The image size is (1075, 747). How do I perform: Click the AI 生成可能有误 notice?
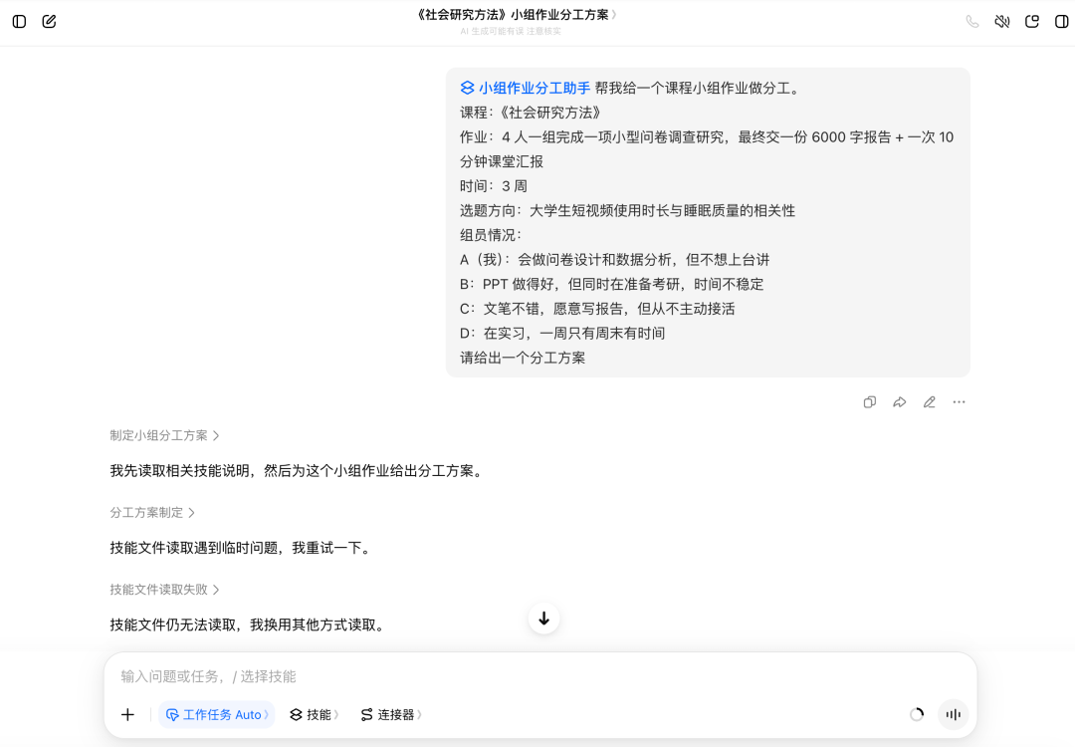[x=511, y=32]
